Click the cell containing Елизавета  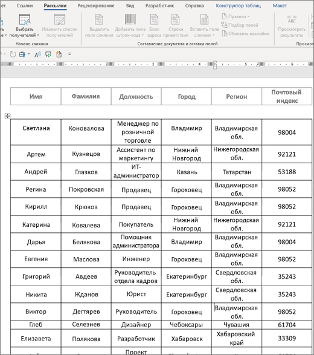click(36, 338)
